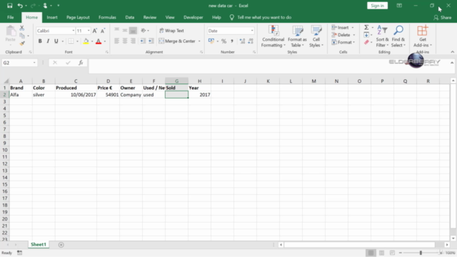Apply percent style format

pyautogui.click(x=224, y=41)
